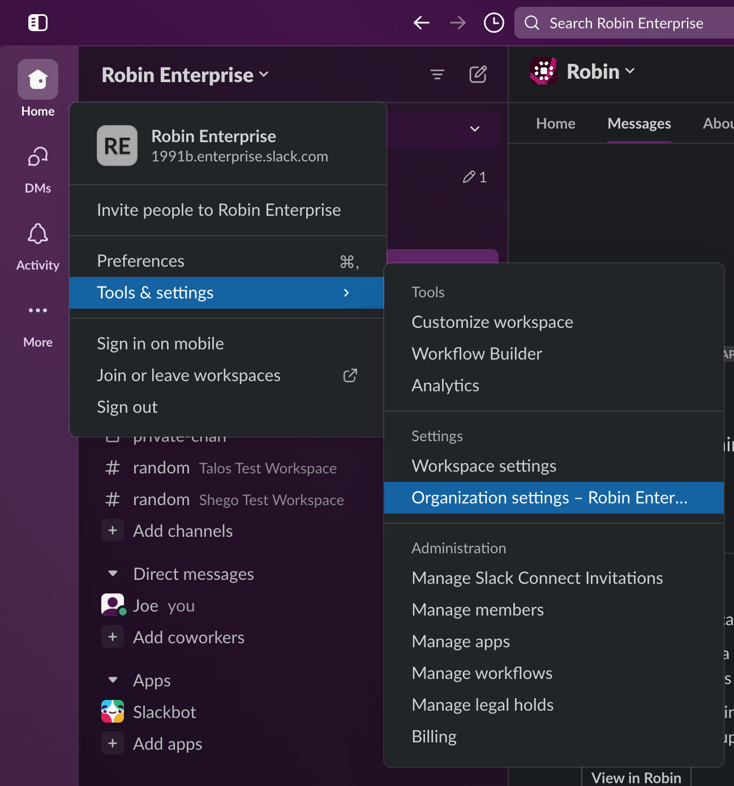Start a new message with the compose icon
The image size is (734, 786).
click(478, 74)
